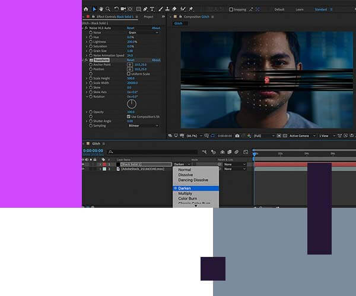Select the Rectangle shape tool

coord(138,9)
